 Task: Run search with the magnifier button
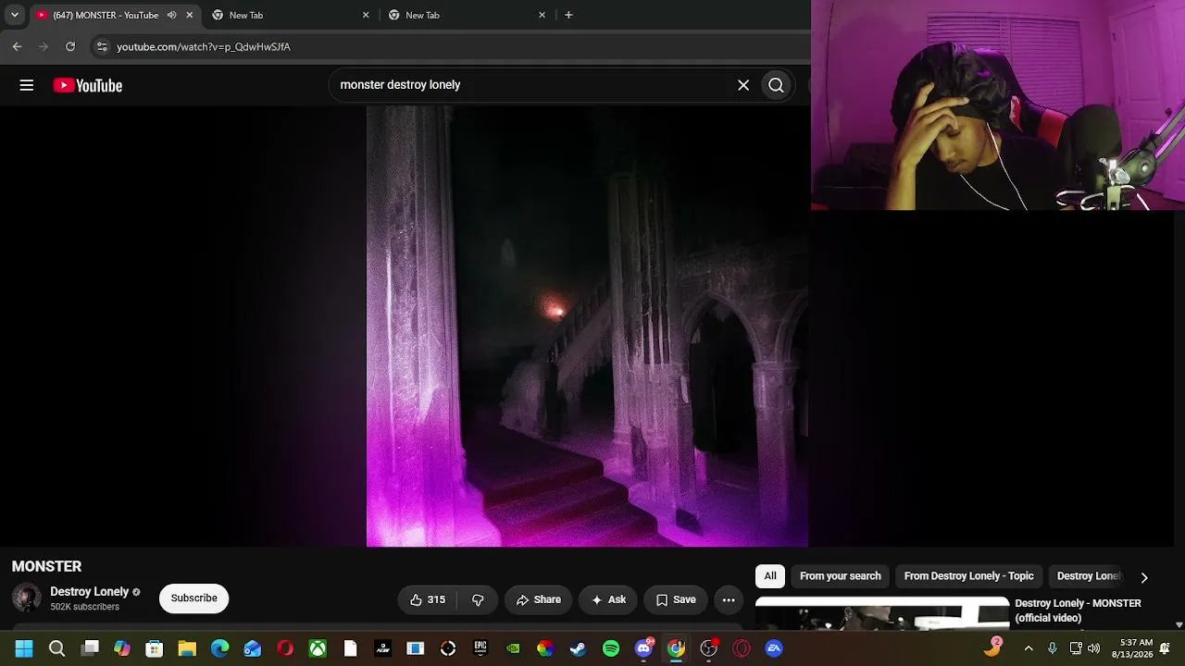click(776, 85)
